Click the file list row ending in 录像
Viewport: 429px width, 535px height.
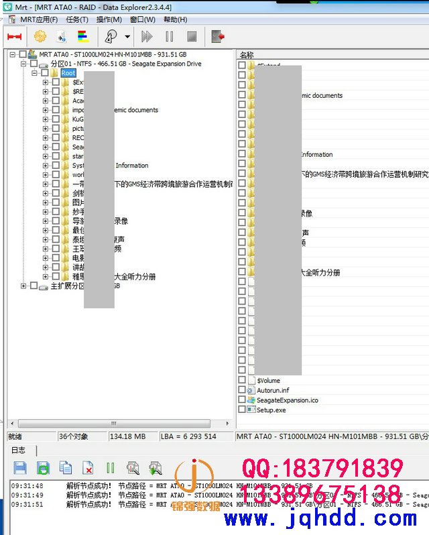coord(333,213)
